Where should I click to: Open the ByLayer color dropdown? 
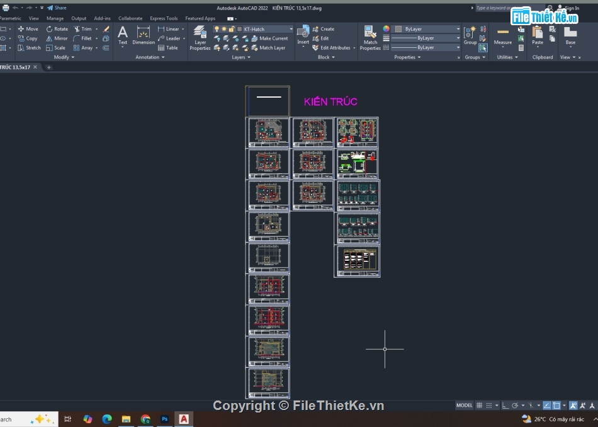tap(458, 29)
